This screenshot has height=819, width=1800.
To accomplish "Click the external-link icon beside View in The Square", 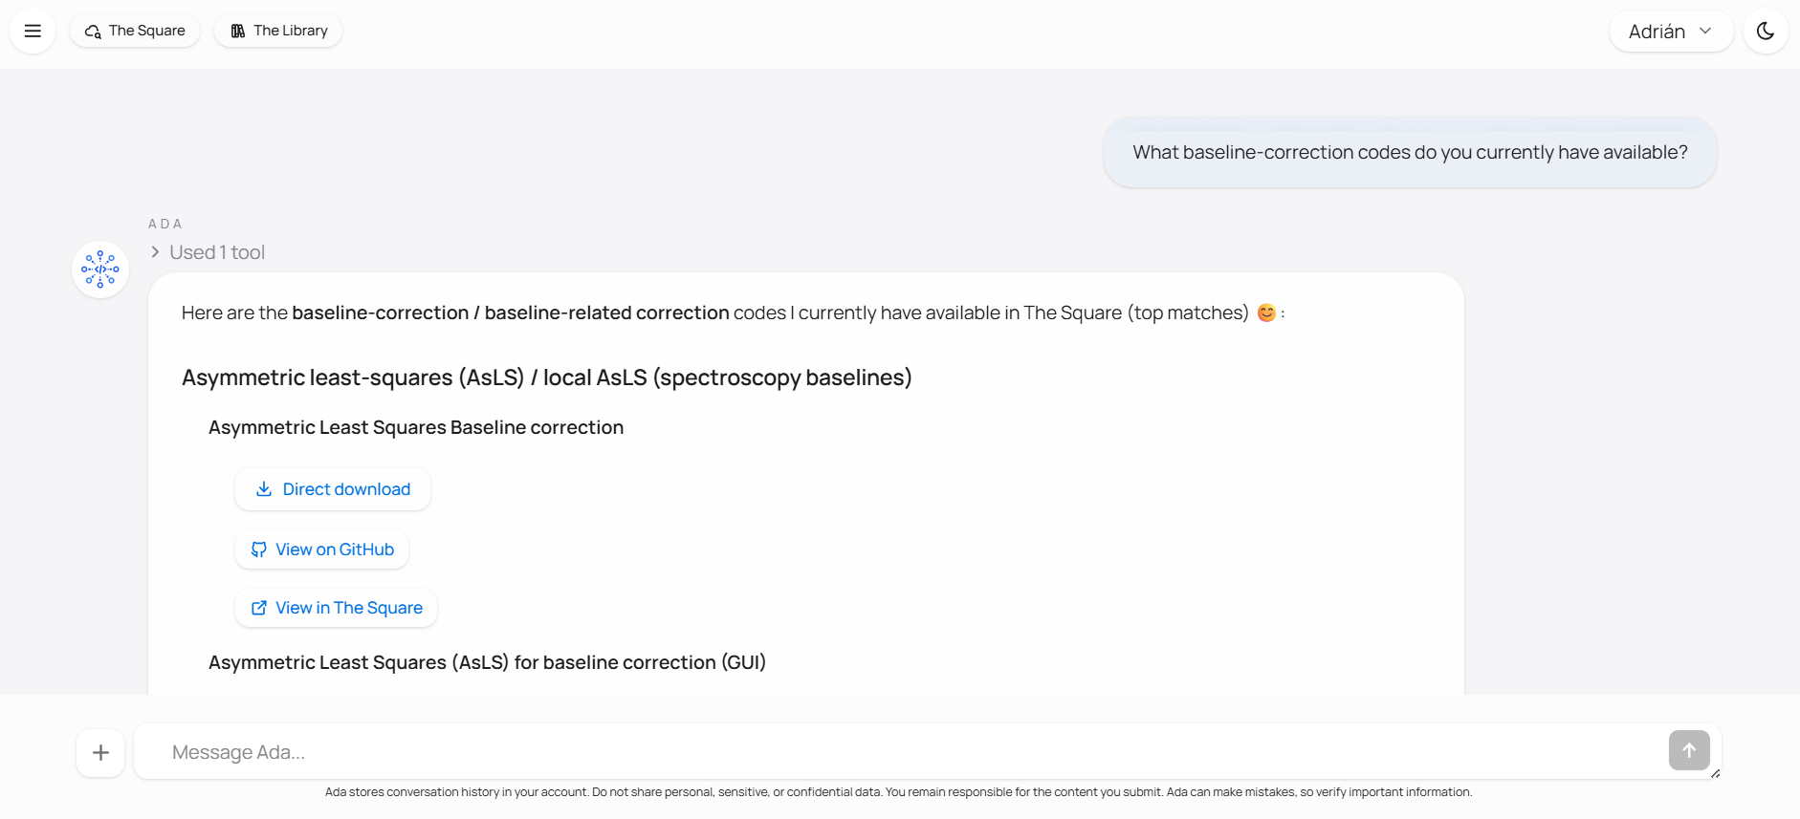I will (x=258, y=608).
